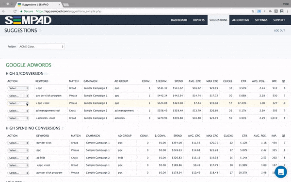Screen dimensions: 291x182
Task: Go to the Dashboard nav tab
Action: pyautogui.click(x=179, y=20)
